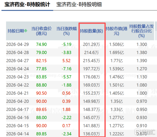Click holding quantity 149.98万
Viewport: 157px width, 137px height.
coord(92,101)
